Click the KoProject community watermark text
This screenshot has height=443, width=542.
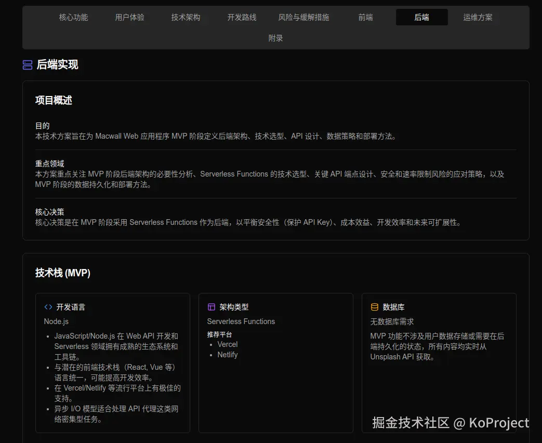pyautogui.click(x=449, y=423)
